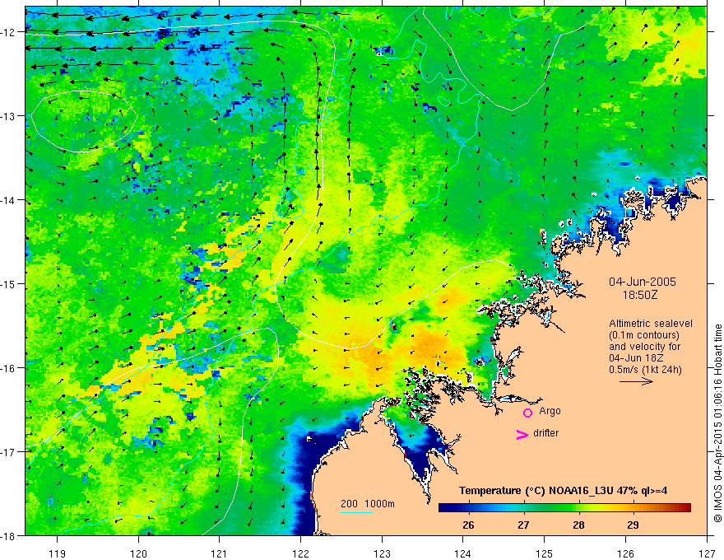This screenshot has height=560, width=724.
Task: Click the 0.5m/s velocity scale arrow
Action: point(636,381)
